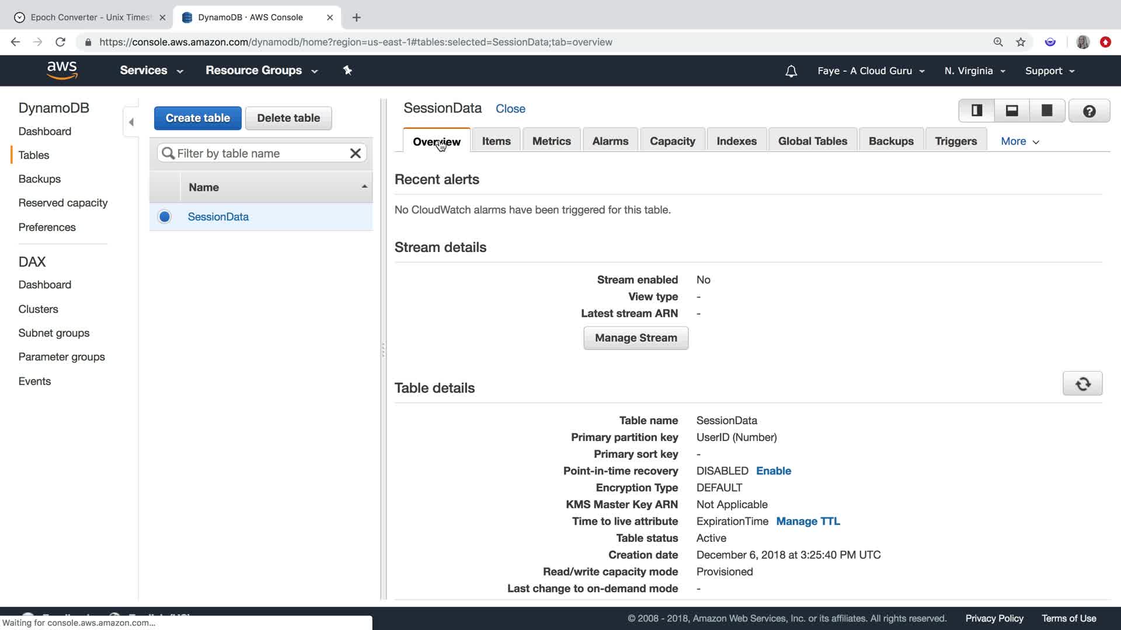Switch to bottom split panel layout
The image size is (1121, 630).
[x=1012, y=110]
